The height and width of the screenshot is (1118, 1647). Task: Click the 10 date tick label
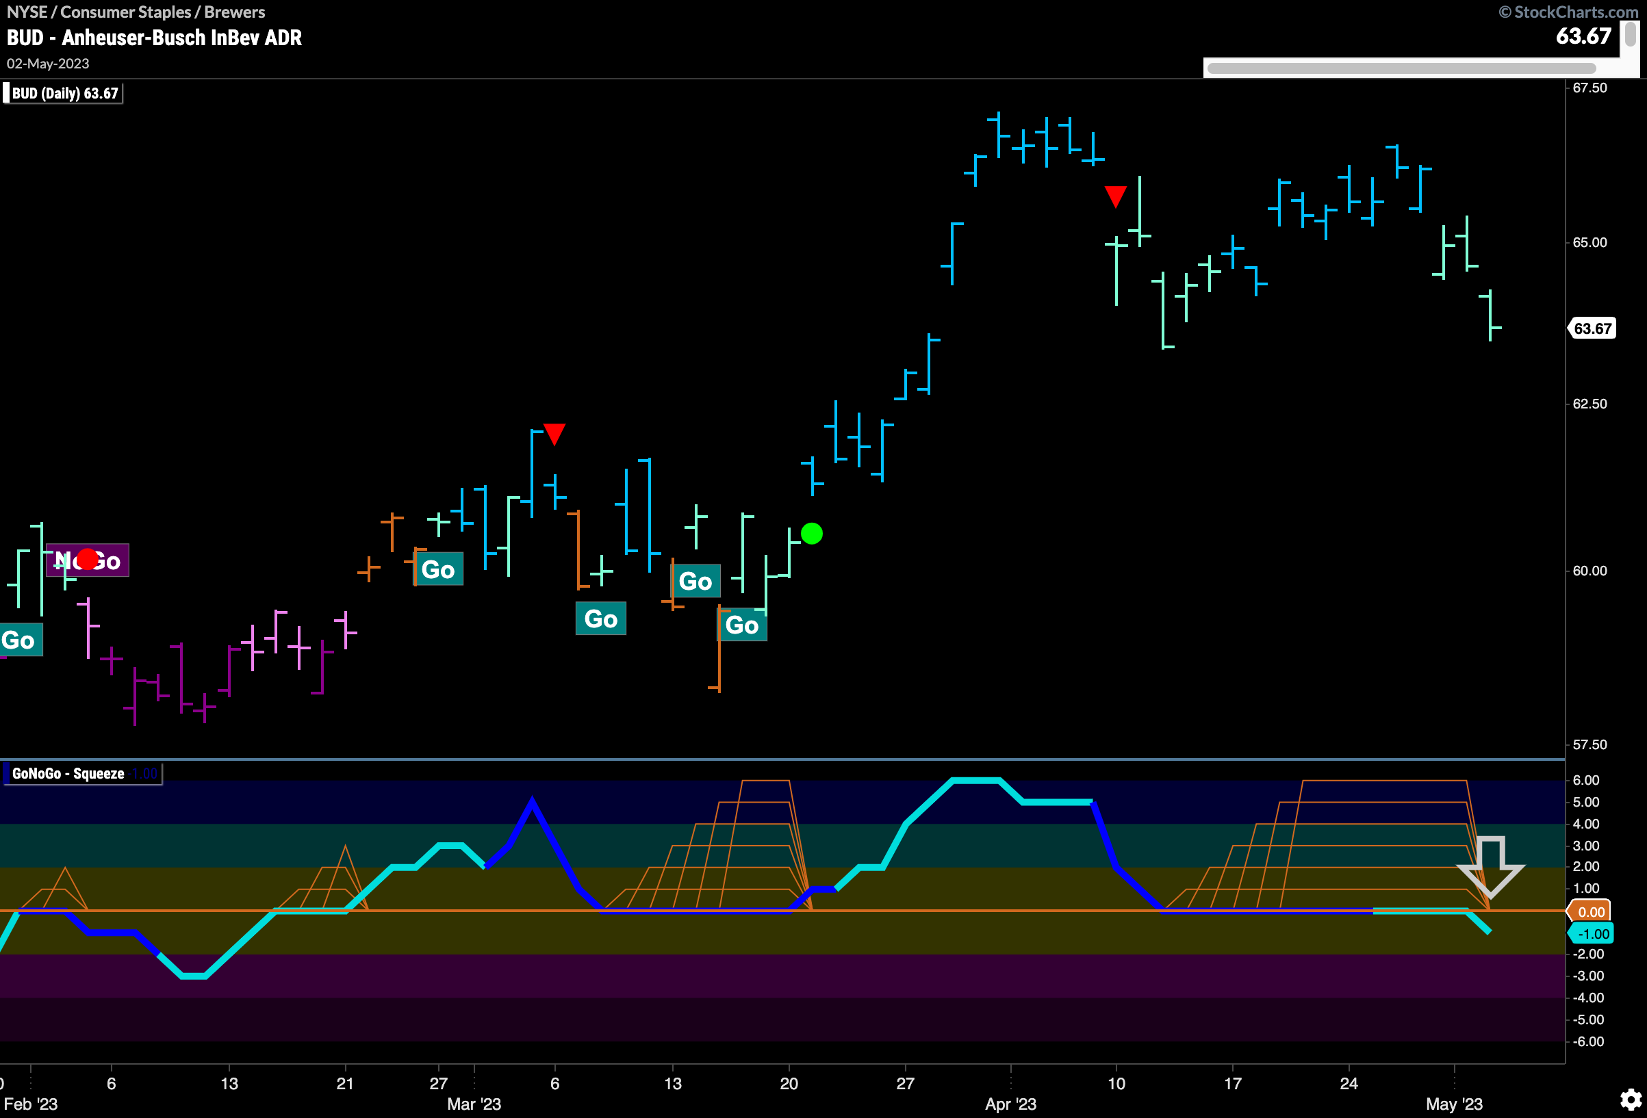tap(1116, 1083)
